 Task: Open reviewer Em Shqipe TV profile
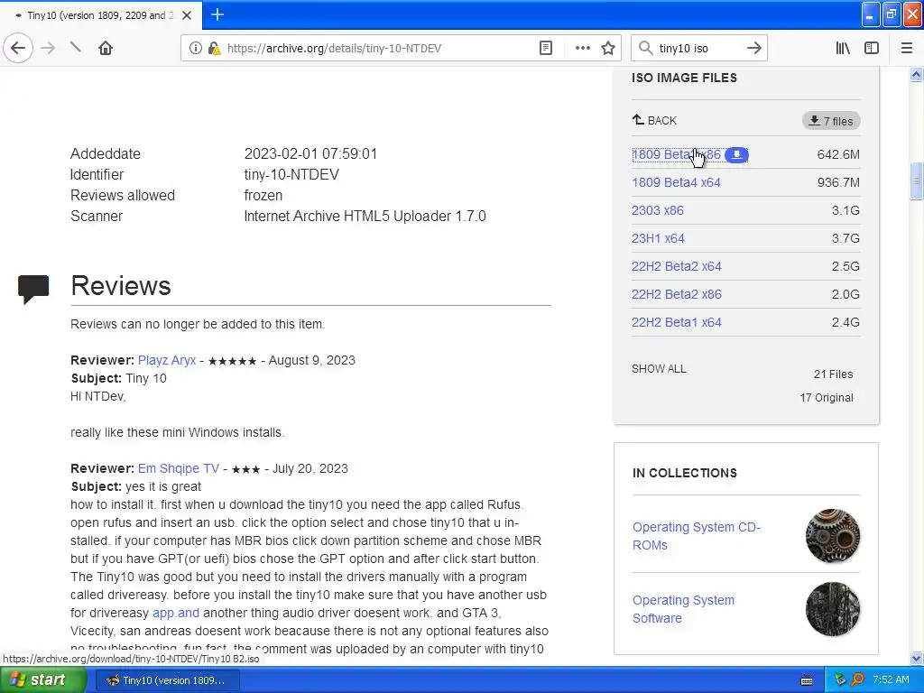[x=179, y=468]
